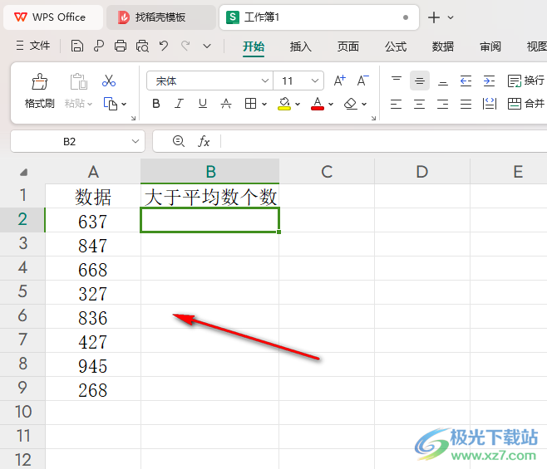Select row 5 header

22,291
